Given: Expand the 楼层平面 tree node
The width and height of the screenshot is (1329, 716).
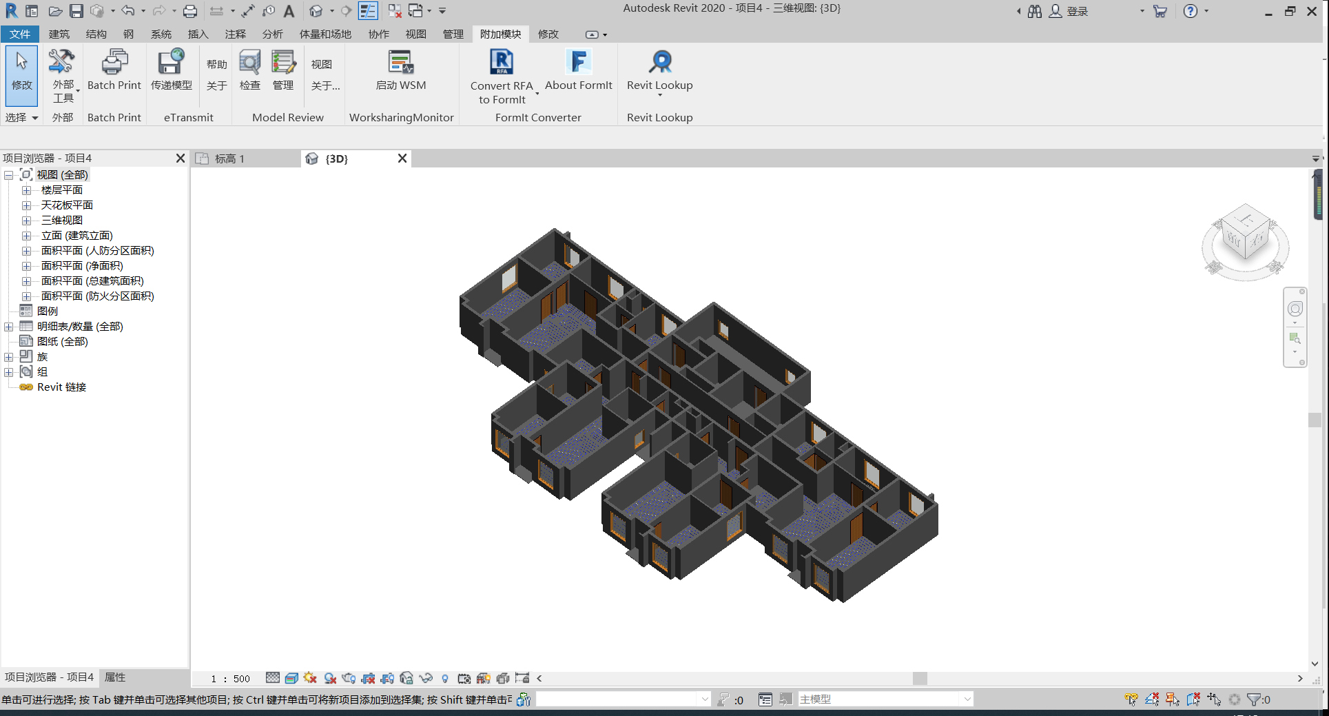Looking at the screenshot, I should [x=26, y=190].
